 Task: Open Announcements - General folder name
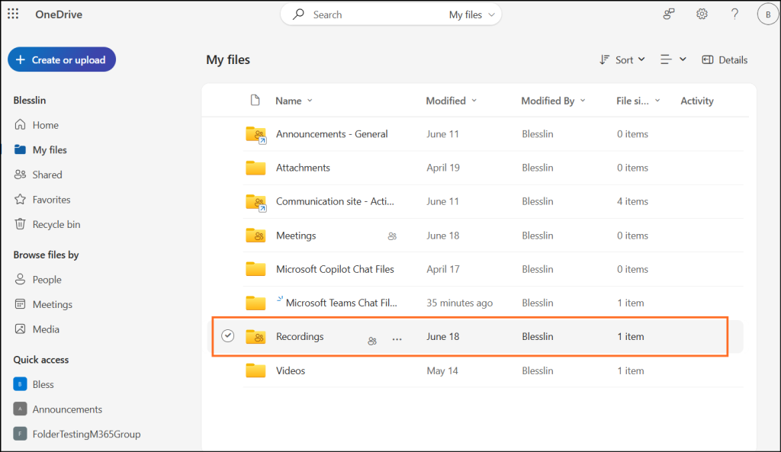[x=332, y=134]
